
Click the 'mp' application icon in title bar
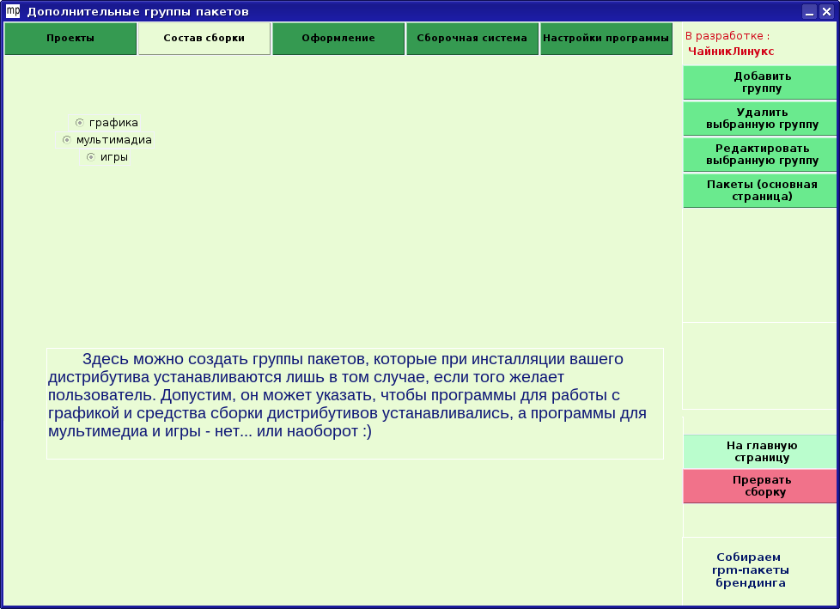click(x=13, y=11)
